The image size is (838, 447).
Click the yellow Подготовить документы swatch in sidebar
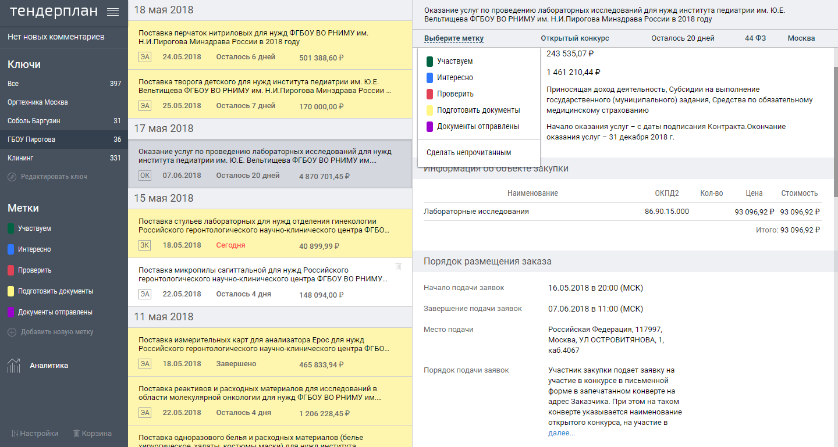pyautogui.click(x=11, y=291)
